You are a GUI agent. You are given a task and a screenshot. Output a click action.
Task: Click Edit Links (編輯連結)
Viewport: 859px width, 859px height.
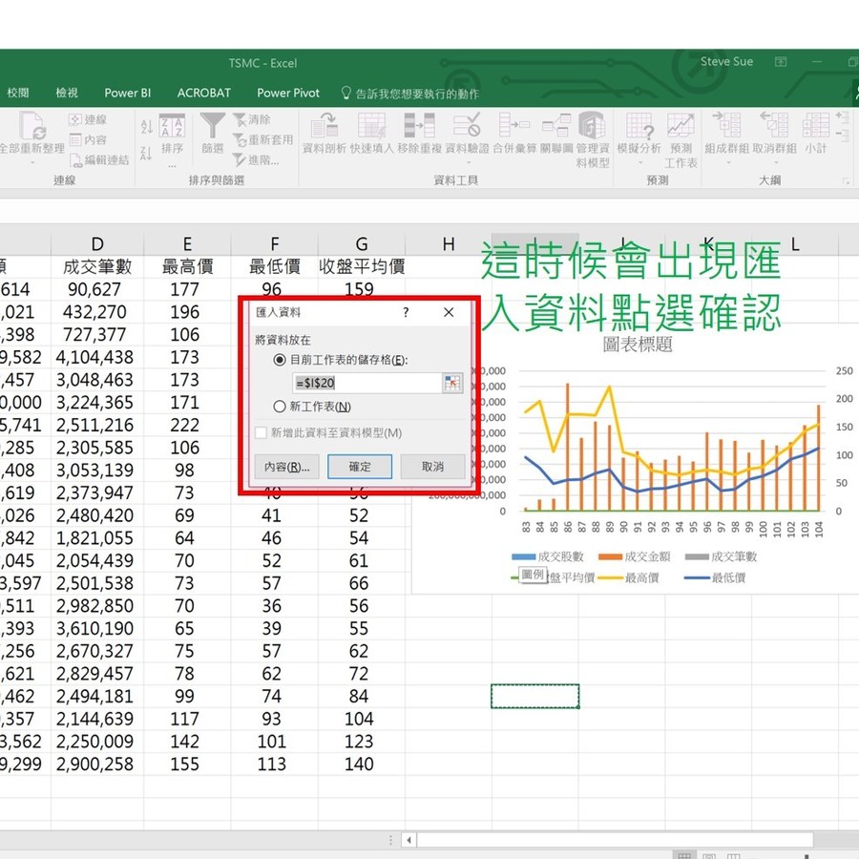point(99,160)
